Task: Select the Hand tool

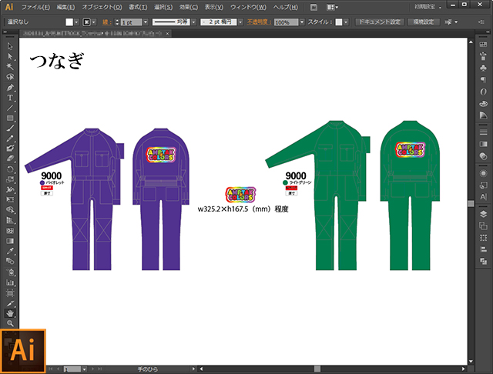Action: pyautogui.click(x=10, y=313)
